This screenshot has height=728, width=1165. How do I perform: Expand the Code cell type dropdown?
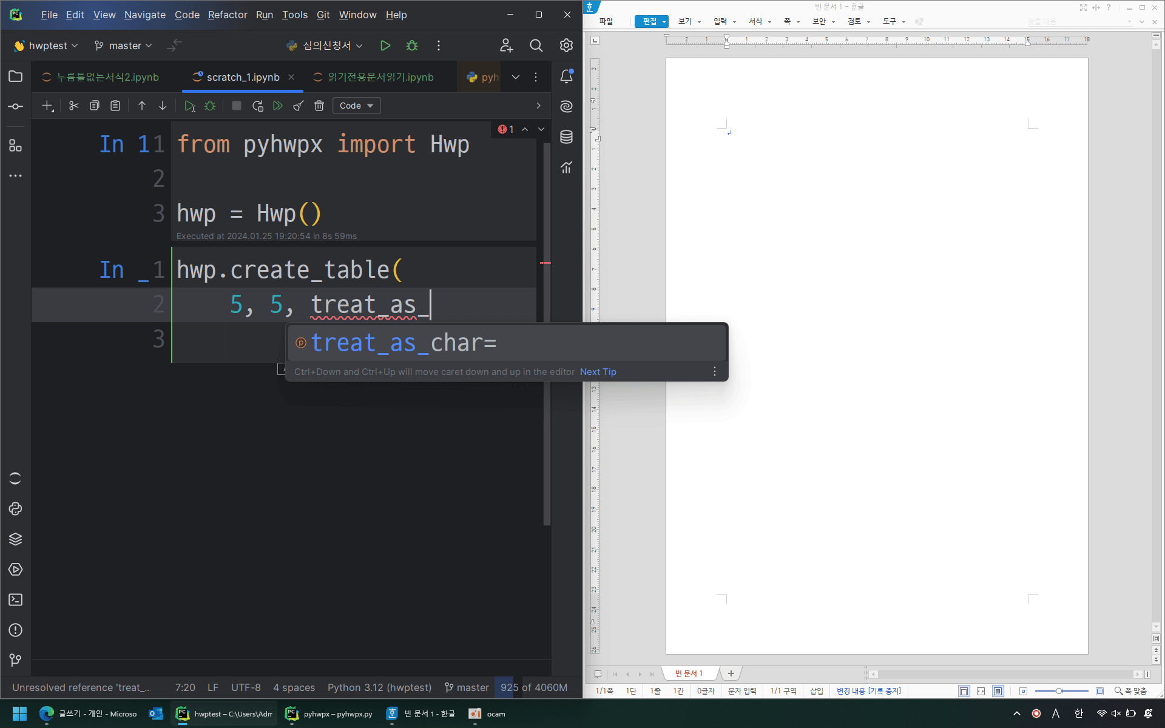click(356, 106)
